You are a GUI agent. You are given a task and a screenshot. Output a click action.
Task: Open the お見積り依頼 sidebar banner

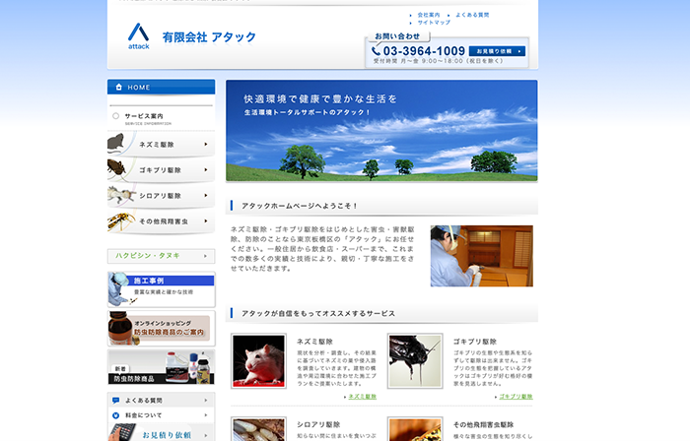[161, 432]
